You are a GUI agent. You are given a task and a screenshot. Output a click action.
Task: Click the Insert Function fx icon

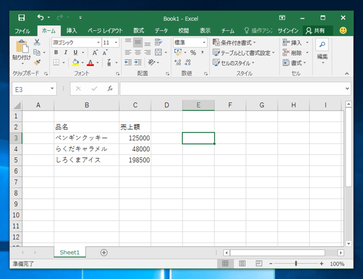[110, 88]
